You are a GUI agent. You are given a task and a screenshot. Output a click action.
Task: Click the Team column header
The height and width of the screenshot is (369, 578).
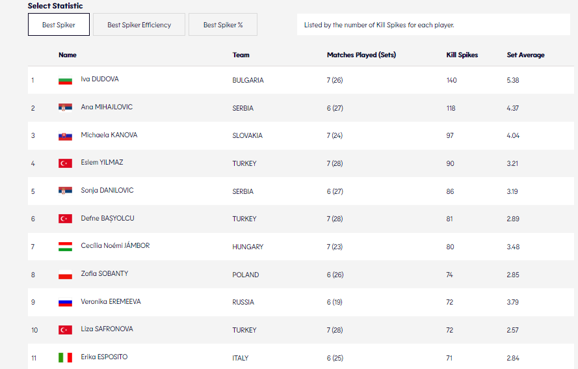(x=241, y=55)
